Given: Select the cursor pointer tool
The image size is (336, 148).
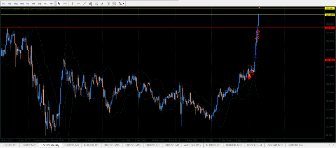Looking at the screenshot, I should pos(59,4).
